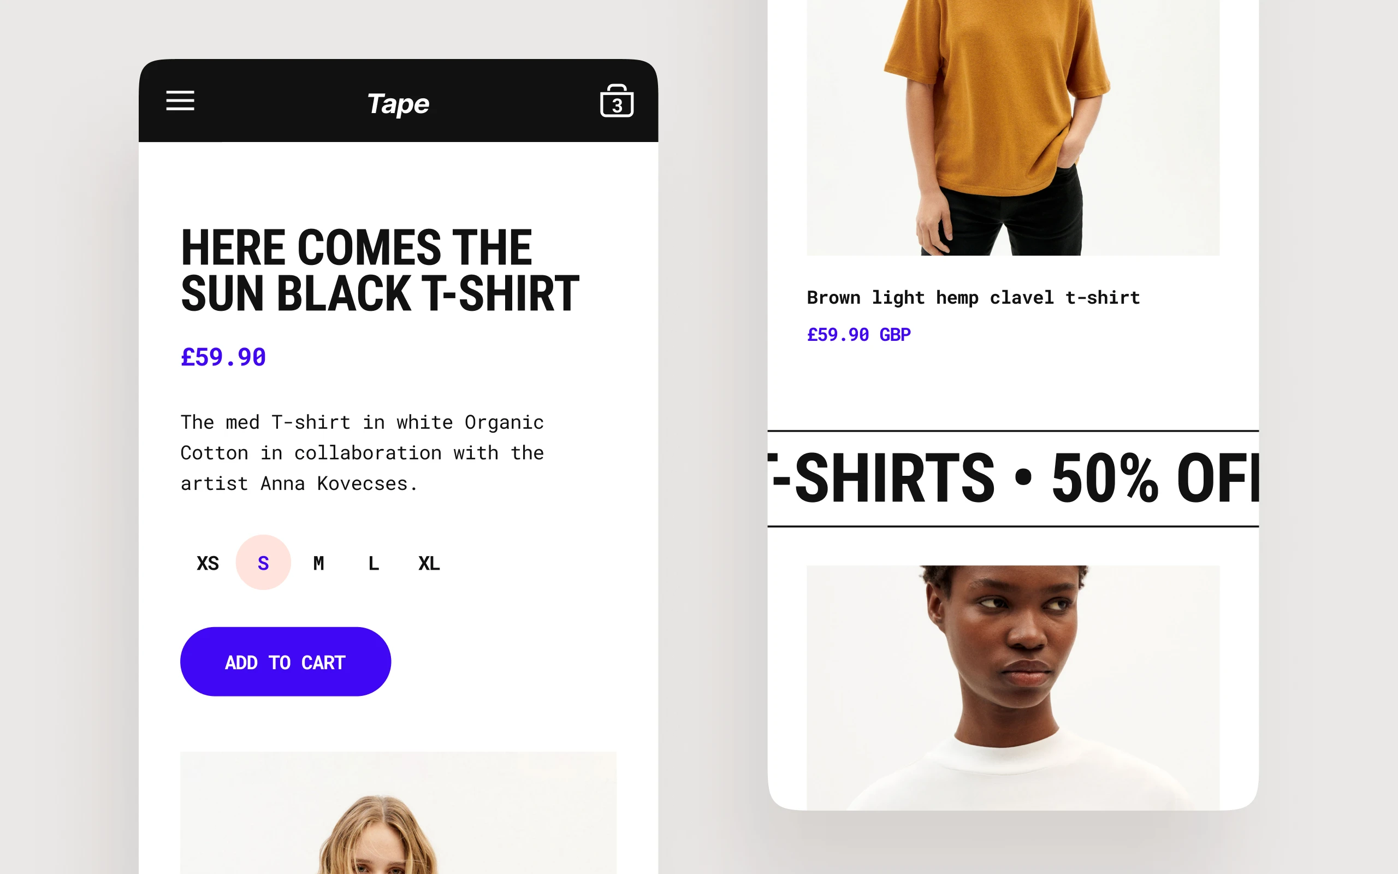
Task: Open the shopping cart with 3 items
Action: pyautogui.click(x=617, y=101)
